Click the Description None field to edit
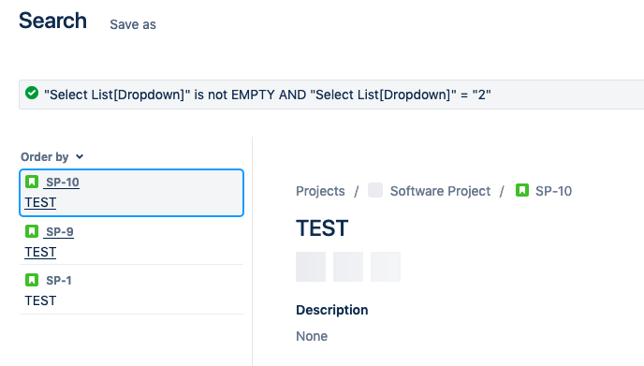 pyautogui.click(x=312, y=336)
